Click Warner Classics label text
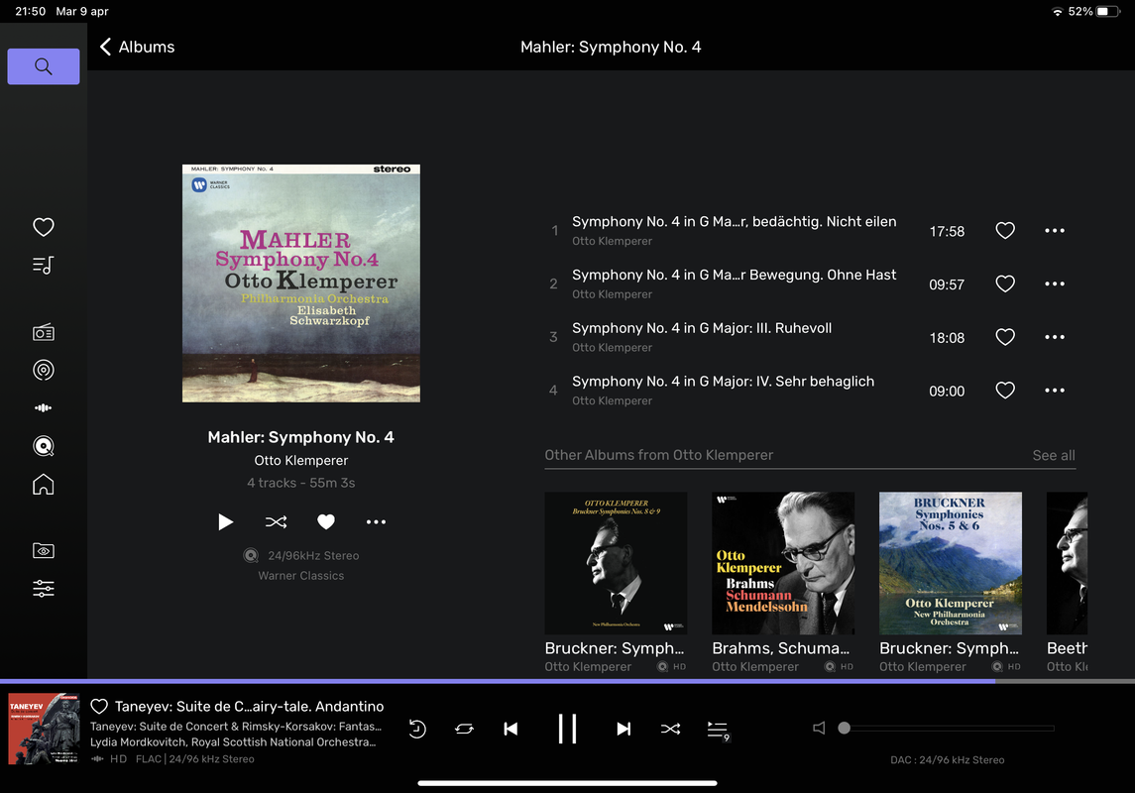1135x793 pixels. [x=301, y=576]
